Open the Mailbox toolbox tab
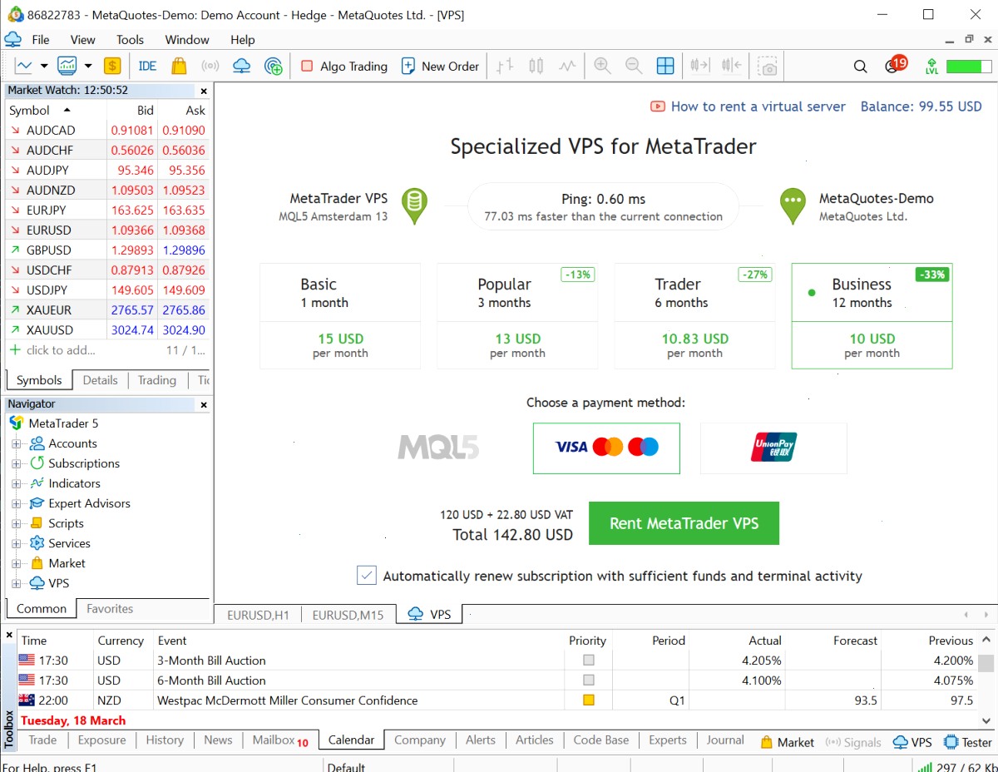Screen dimensions: 998x772 [x=279, y=740]
